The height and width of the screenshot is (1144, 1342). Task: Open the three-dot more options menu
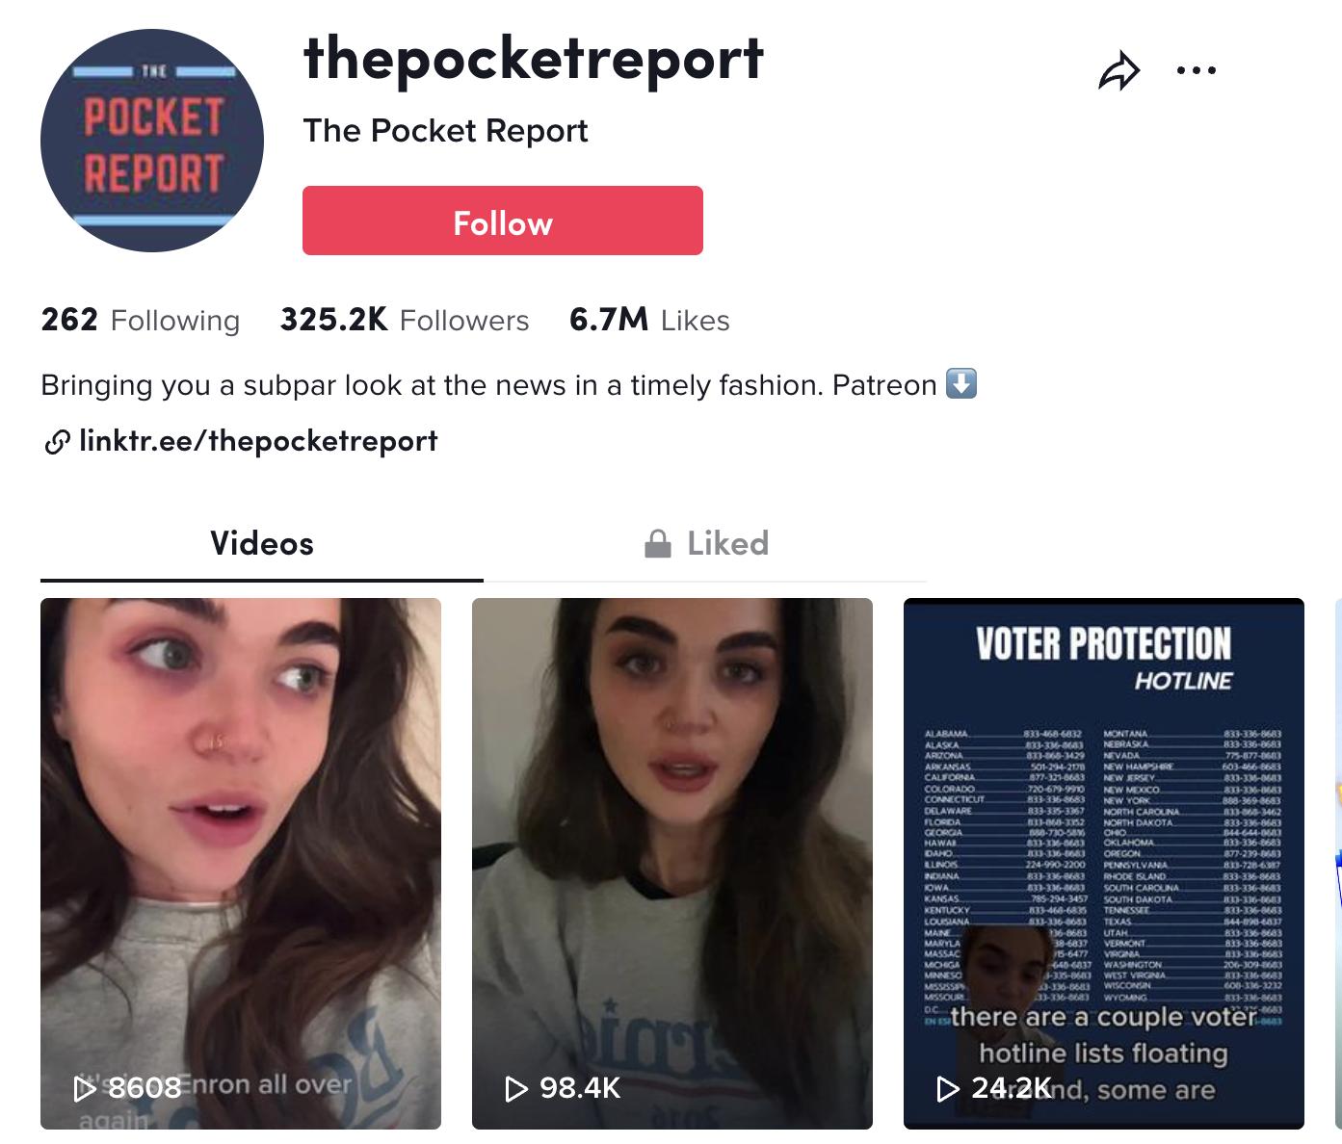point(1196,70)
